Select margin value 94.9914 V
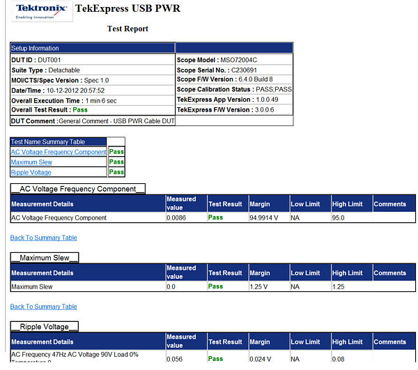This screenshot has height=370, width=418. click(x=264, y=218)
